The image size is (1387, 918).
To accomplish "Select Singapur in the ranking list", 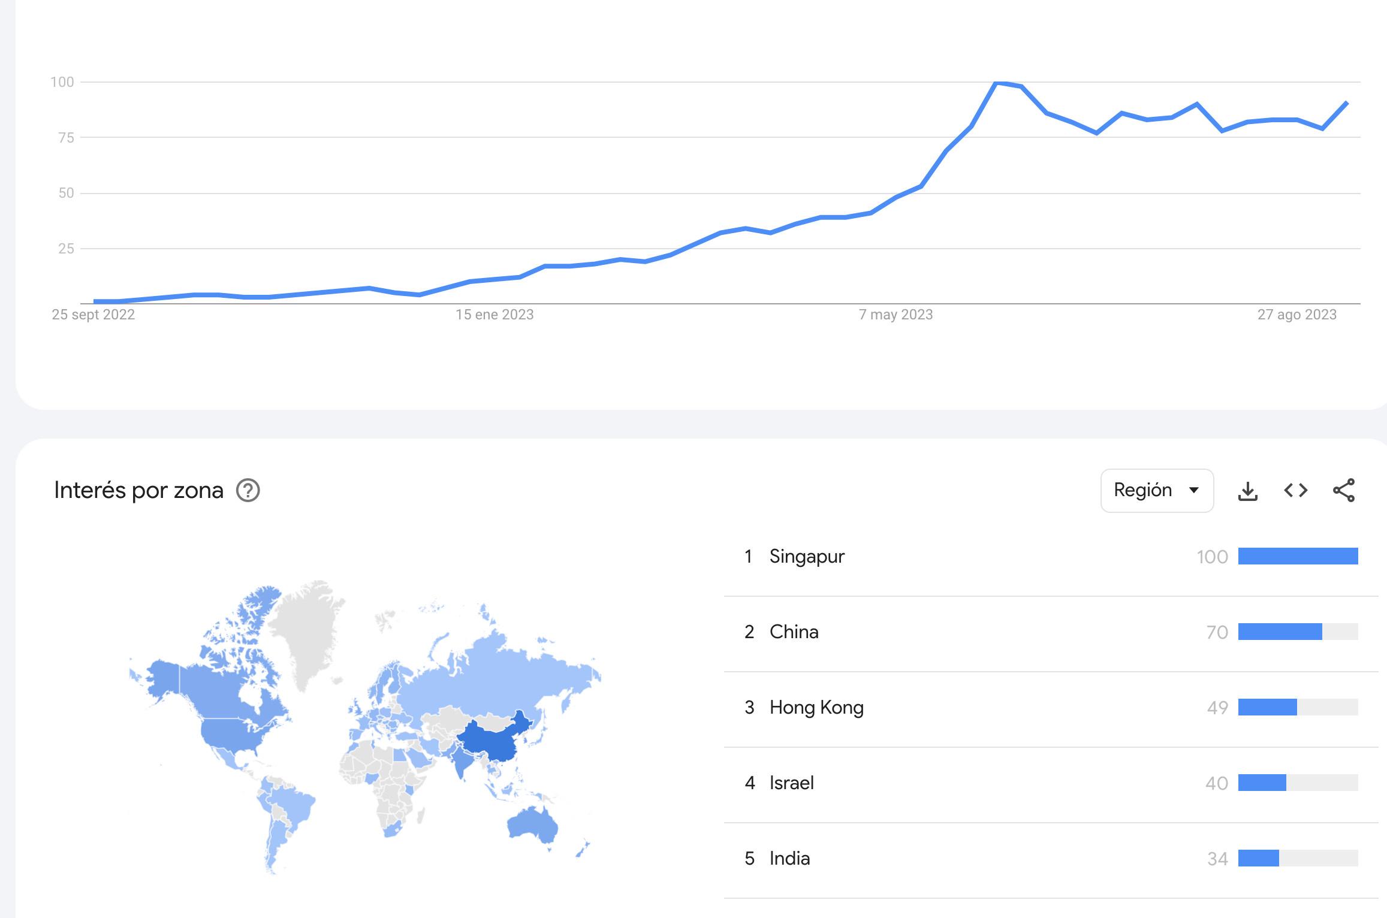I will click(807, 557).
